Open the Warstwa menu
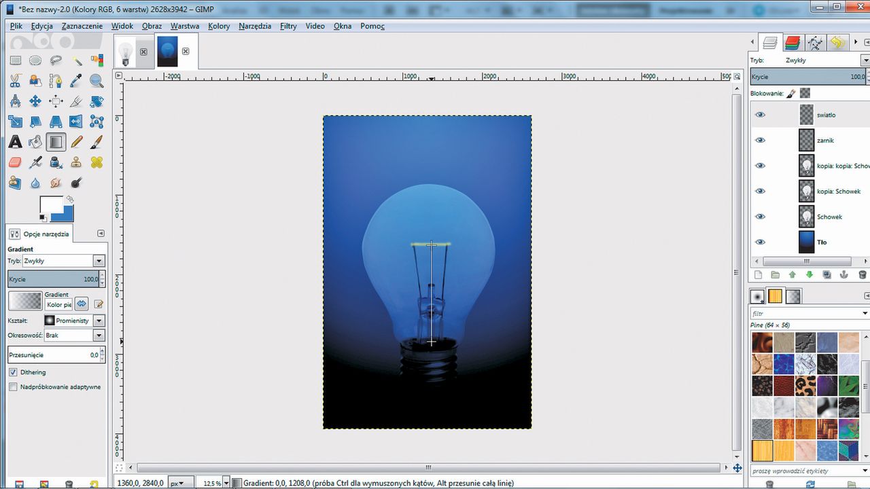Screen dimensions: 870x489 (185, 26)
